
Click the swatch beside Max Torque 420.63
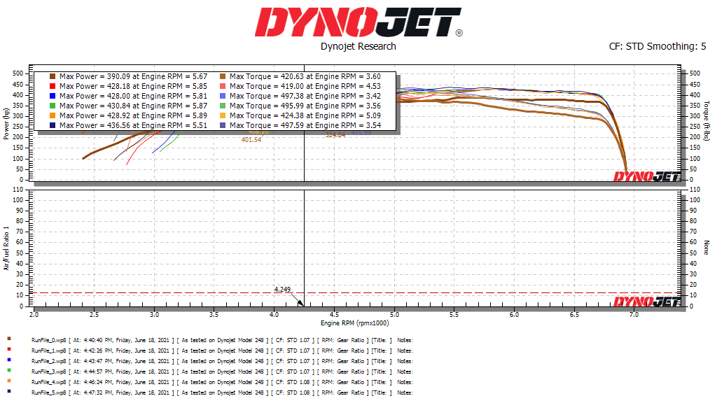pos(223,76)
